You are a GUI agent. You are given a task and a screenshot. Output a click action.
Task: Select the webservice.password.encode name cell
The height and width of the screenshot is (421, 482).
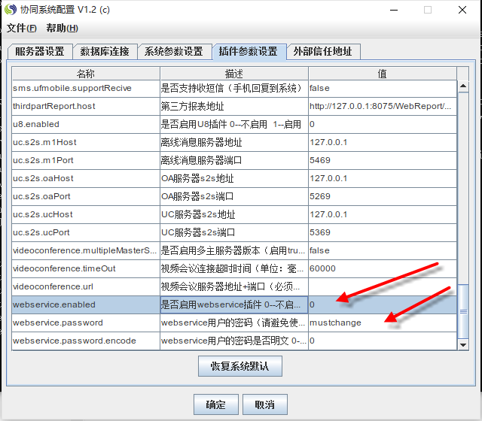pyautogui.click(x=86, y=341)
